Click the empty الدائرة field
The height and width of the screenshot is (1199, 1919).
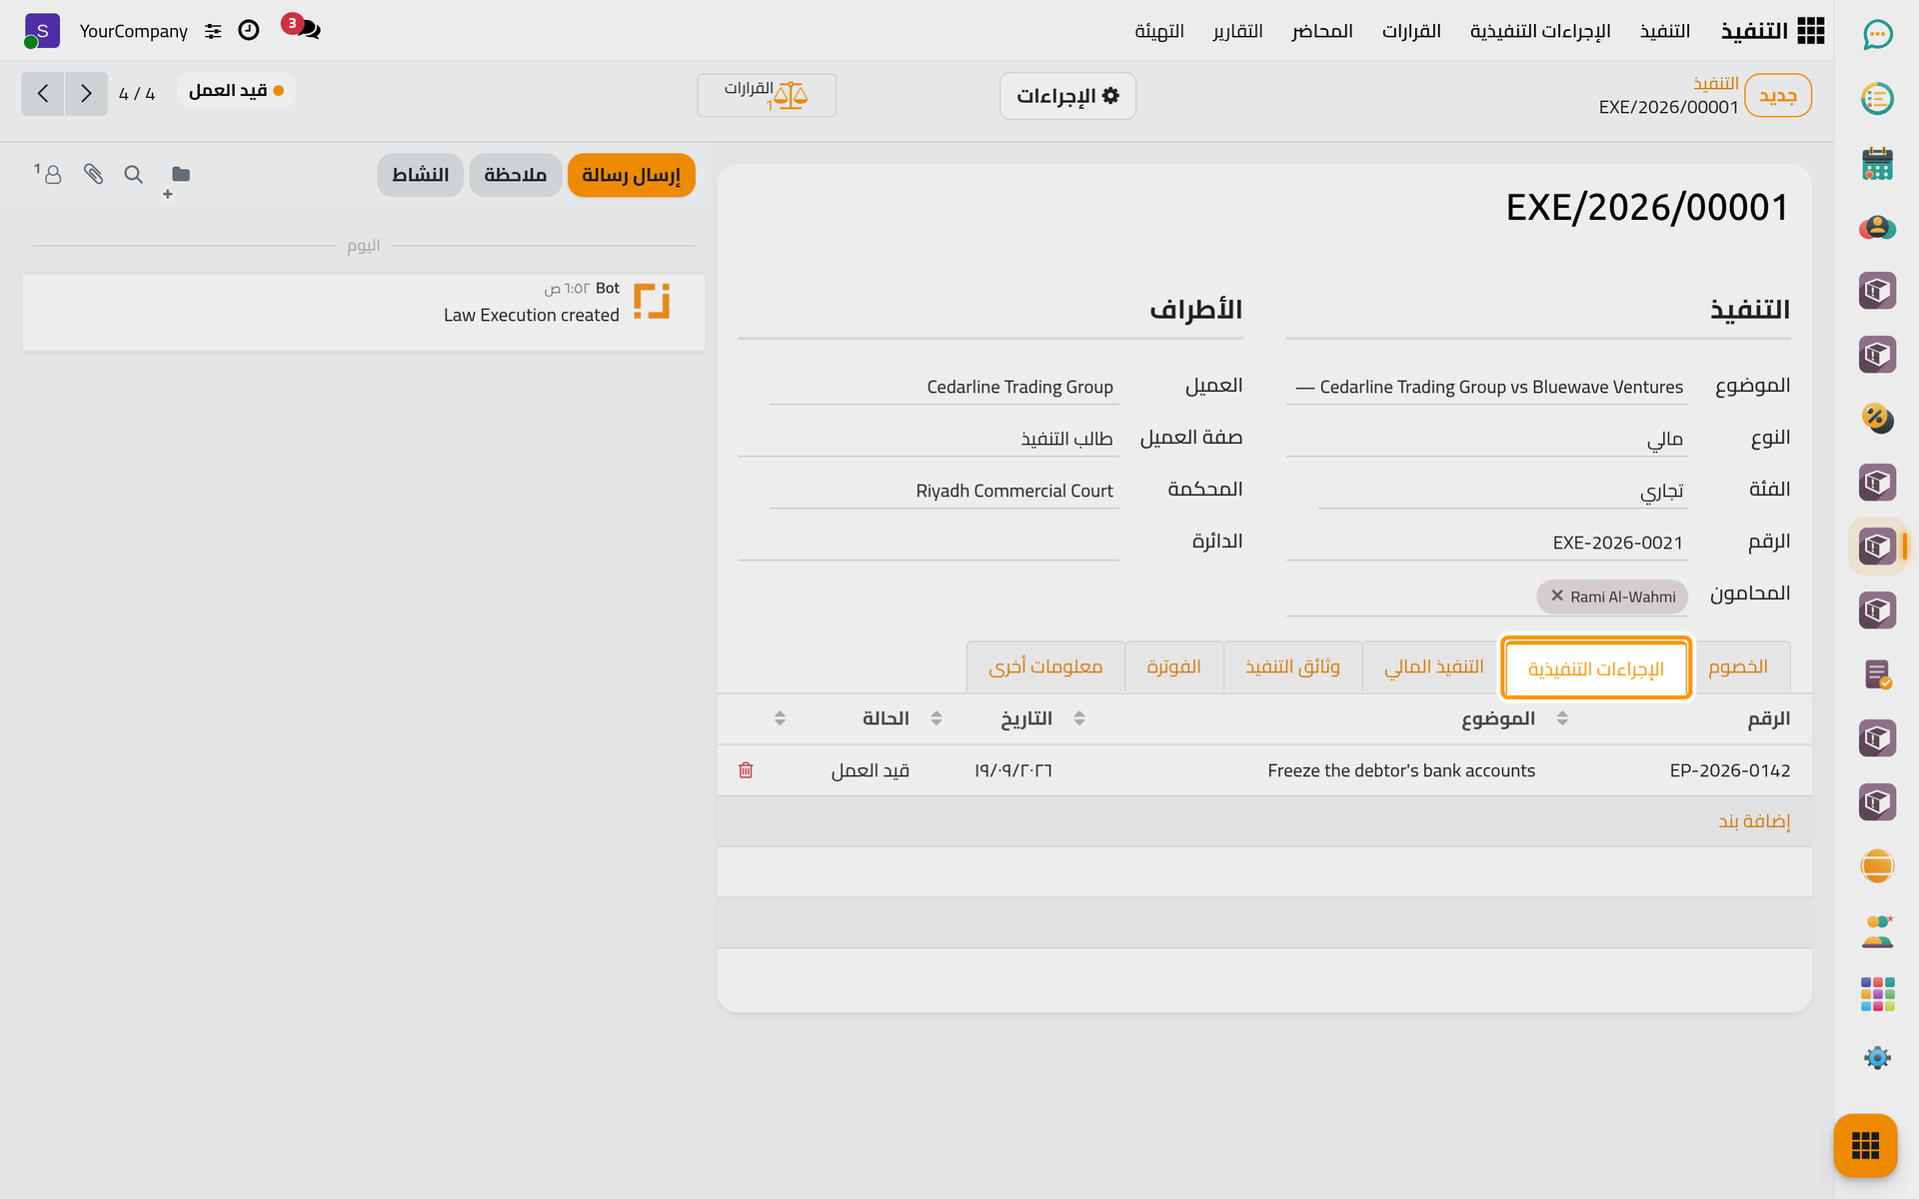point(928,543)
